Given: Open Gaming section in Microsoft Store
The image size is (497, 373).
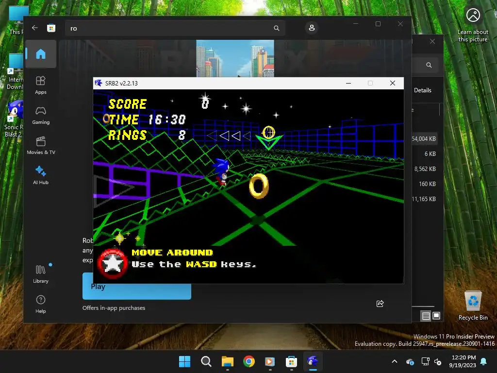Looking at the screenshot, I should point(41,115).
